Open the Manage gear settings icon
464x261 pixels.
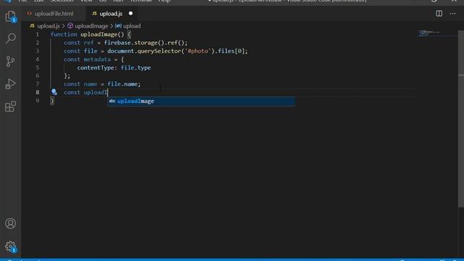point(10,246)
